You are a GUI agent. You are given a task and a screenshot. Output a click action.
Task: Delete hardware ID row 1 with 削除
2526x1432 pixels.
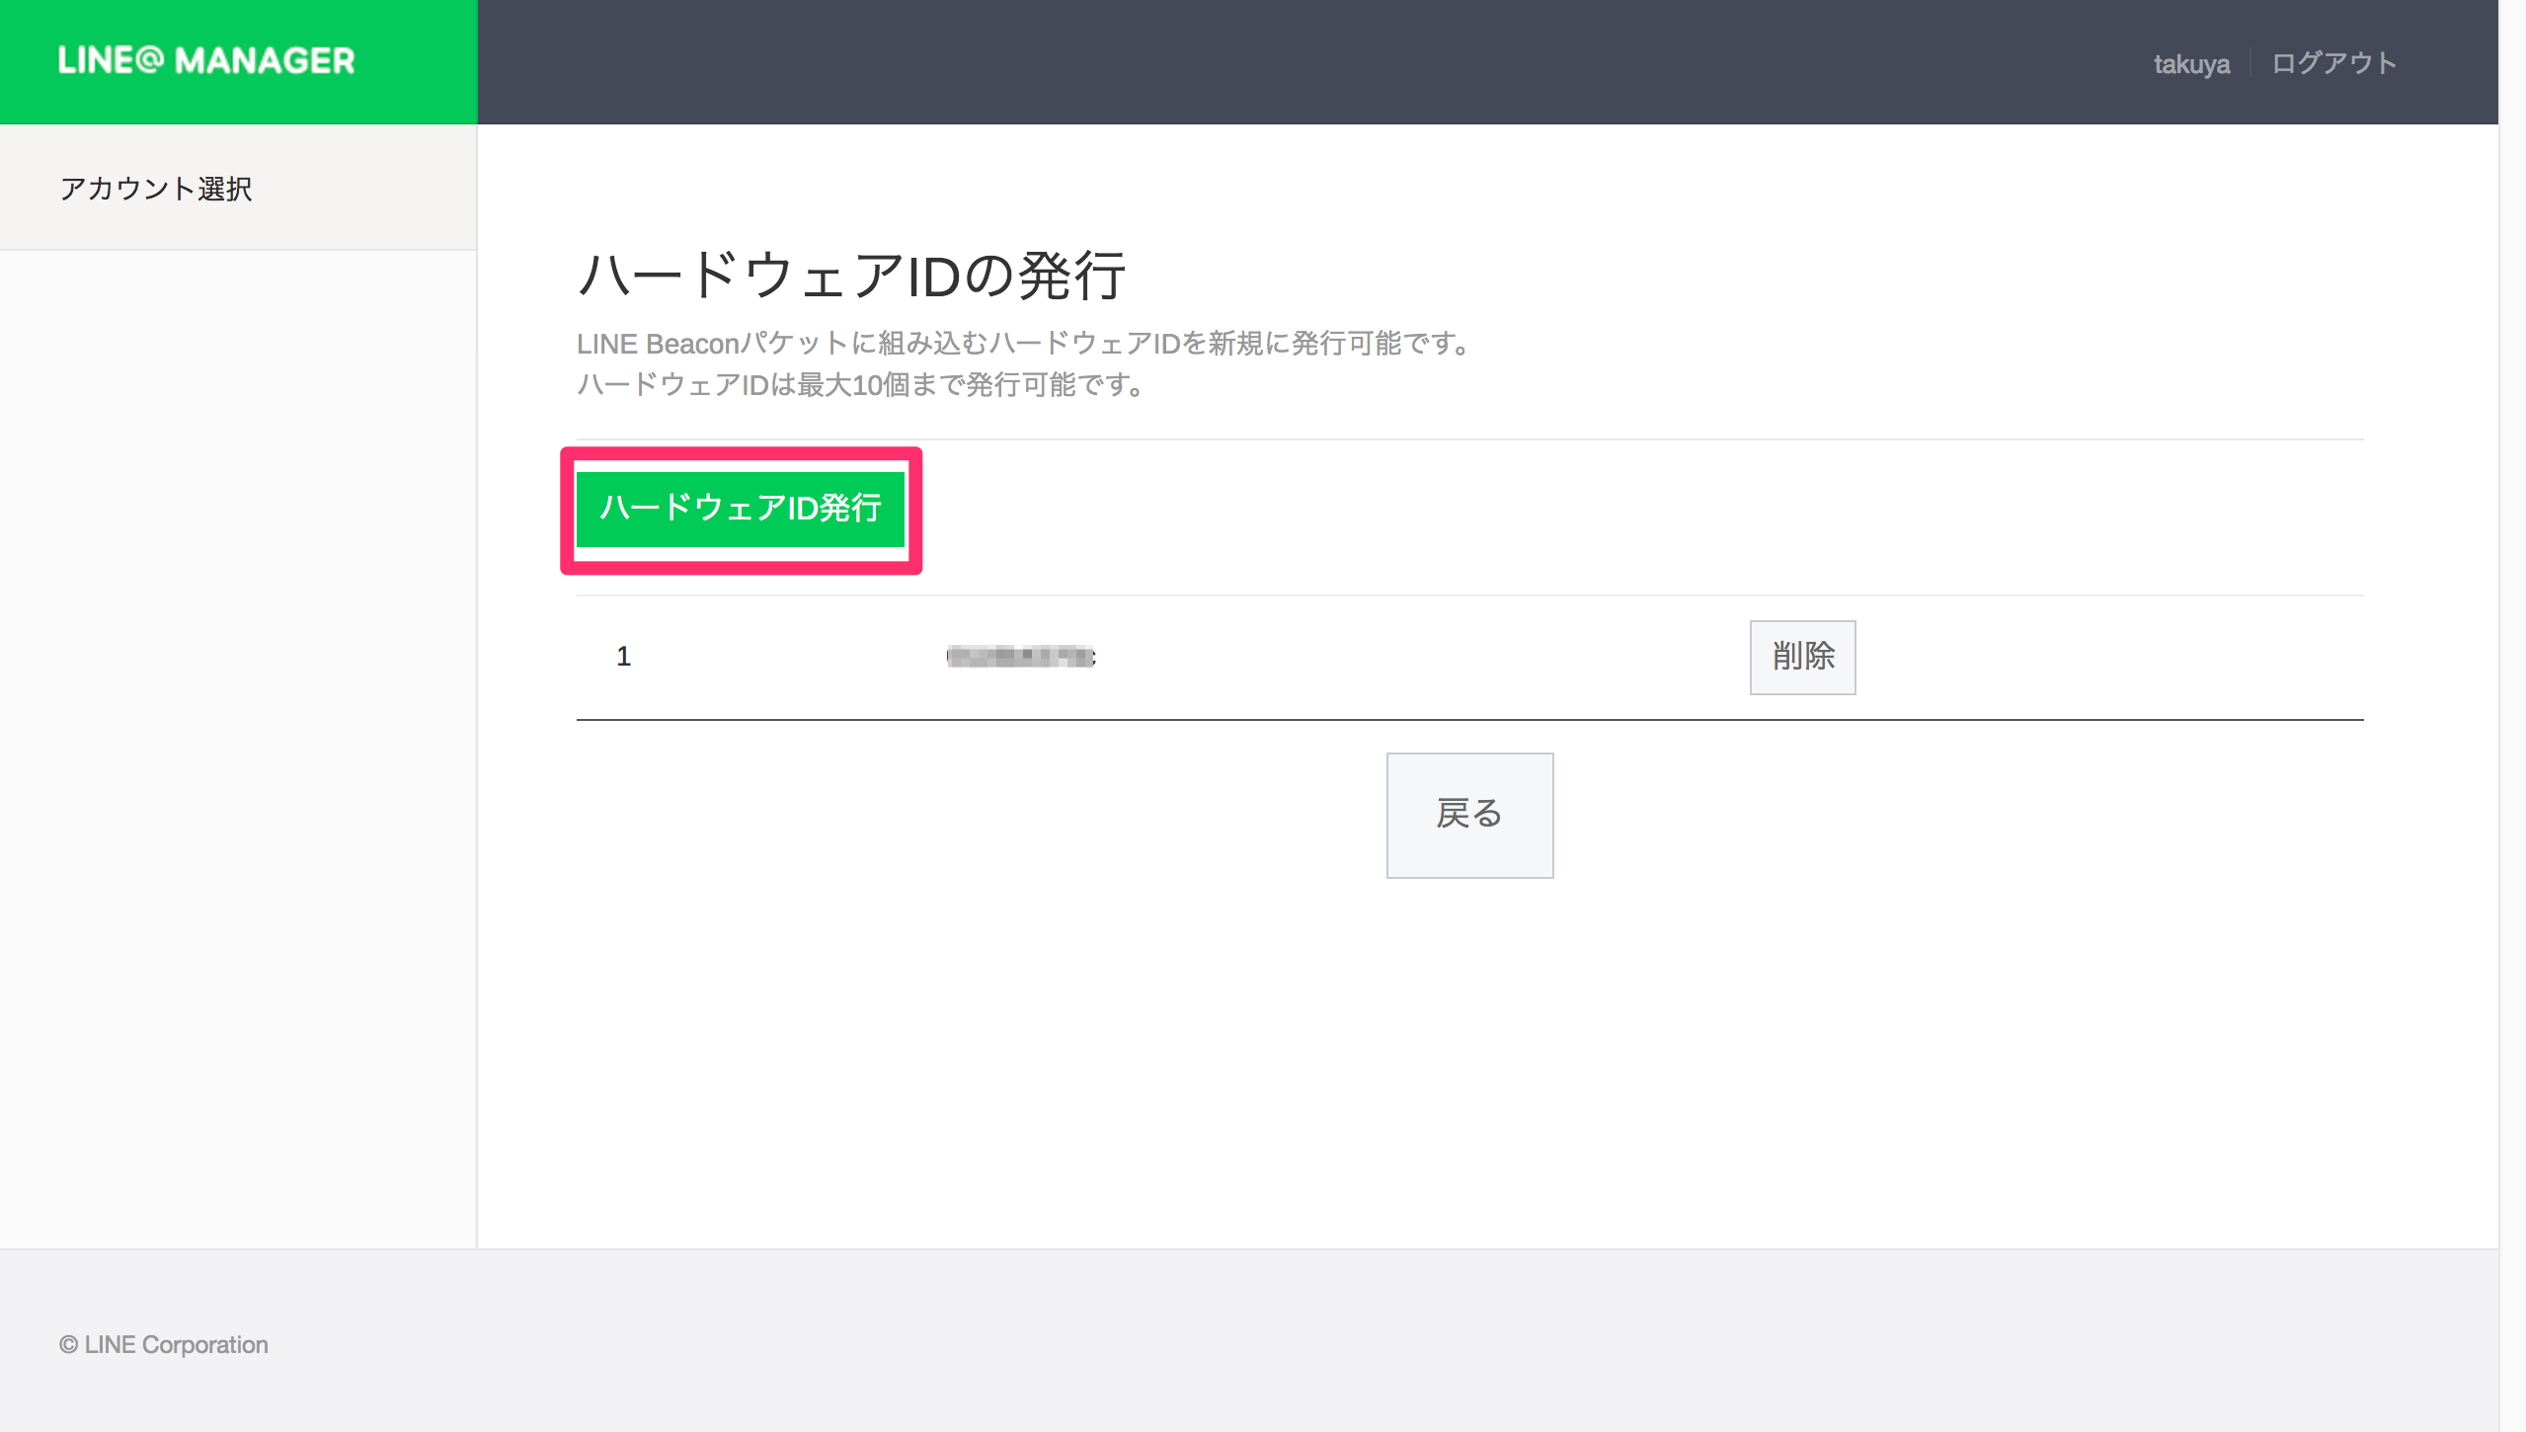tap(1801, 657)
